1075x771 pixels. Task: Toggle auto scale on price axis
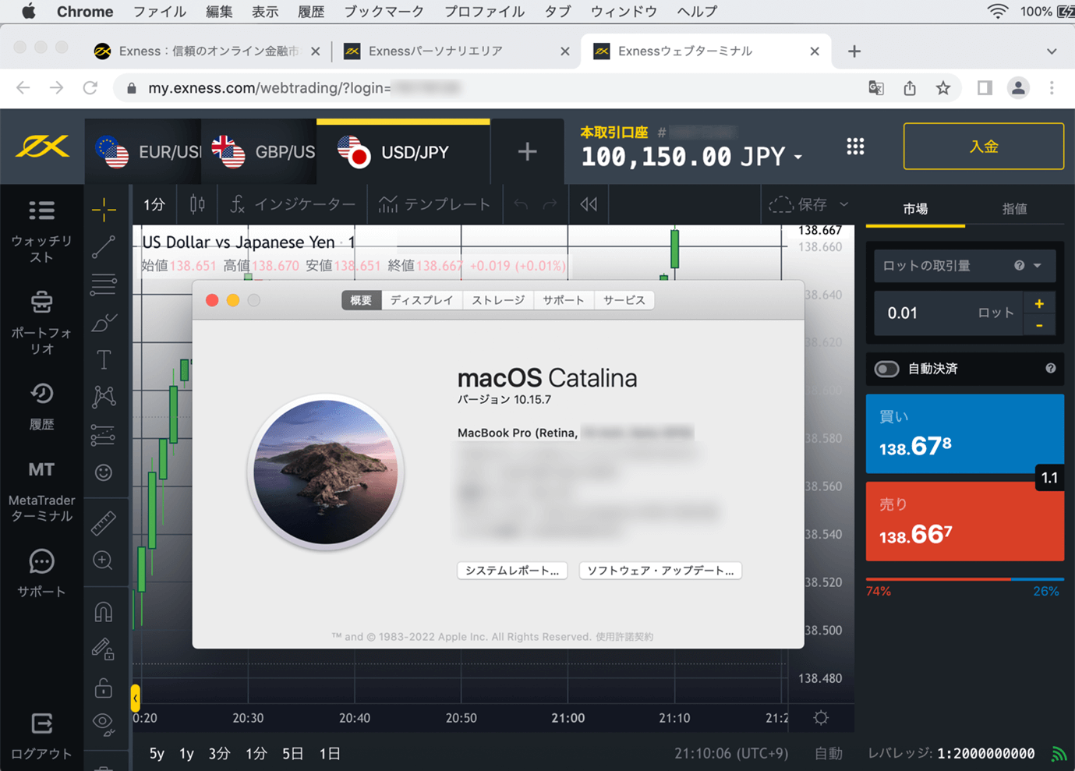pyautogui.click(x=829, y=754)
